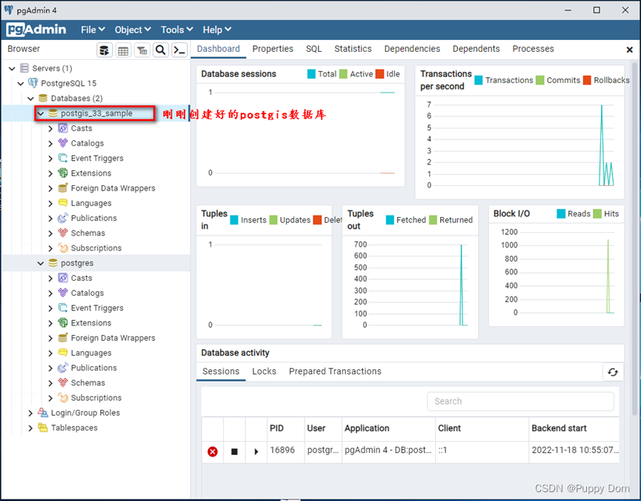Click the pgAdmin logo
Viewport: 641px width, 501px height.
(36, 30)
